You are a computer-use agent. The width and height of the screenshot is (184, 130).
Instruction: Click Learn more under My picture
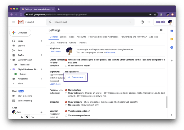tap(55, 51)
